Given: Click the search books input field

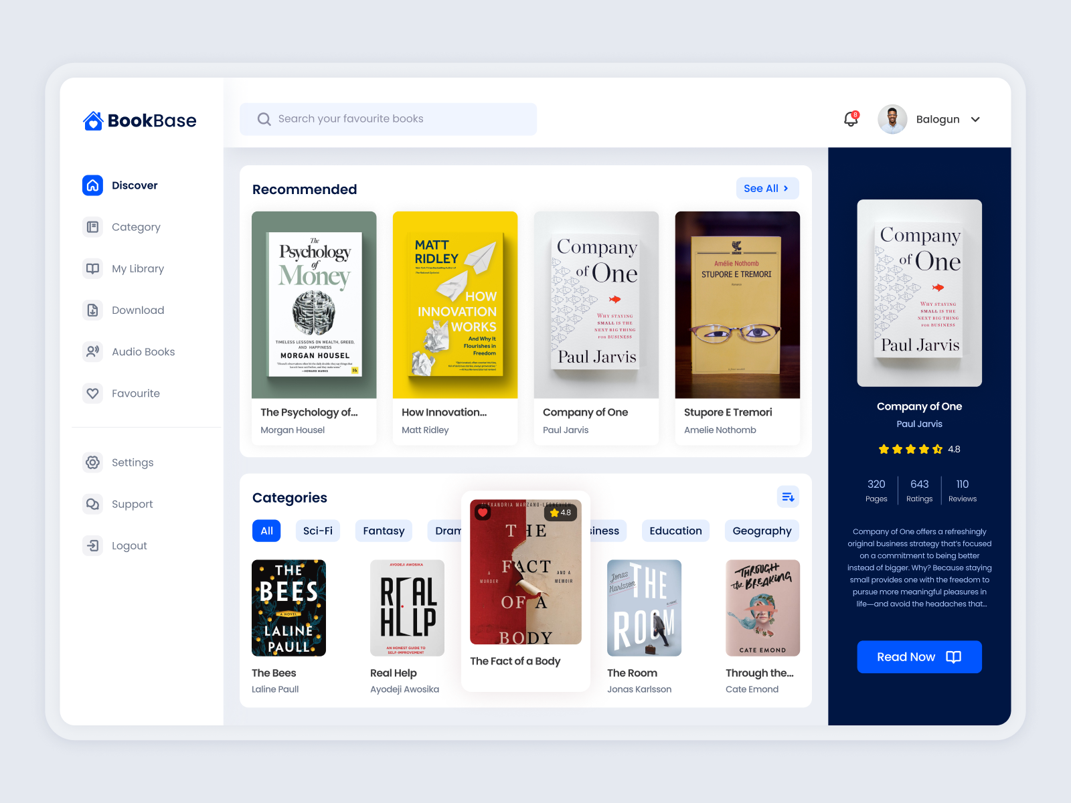Looking at the screenshot, I should [x=388, y=118].
